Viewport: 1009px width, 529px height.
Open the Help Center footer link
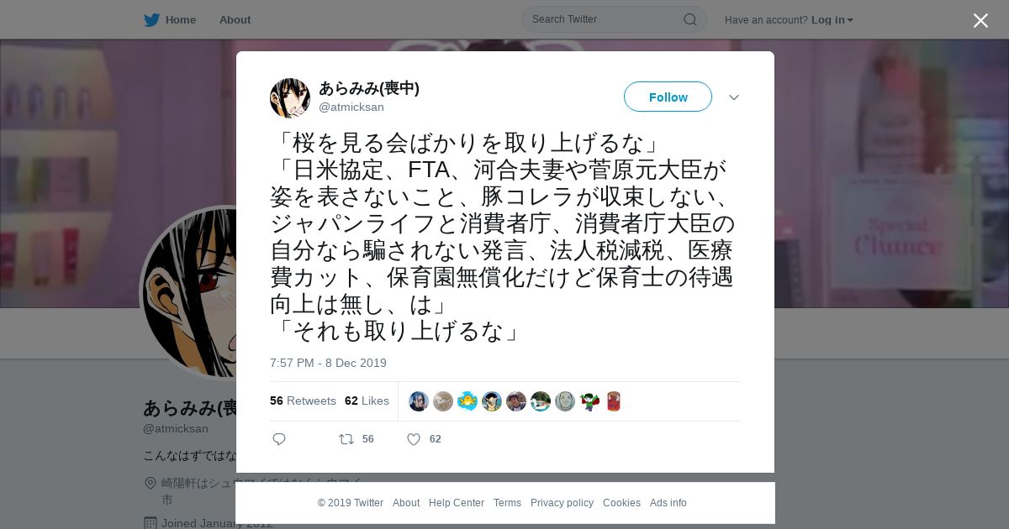457,503
